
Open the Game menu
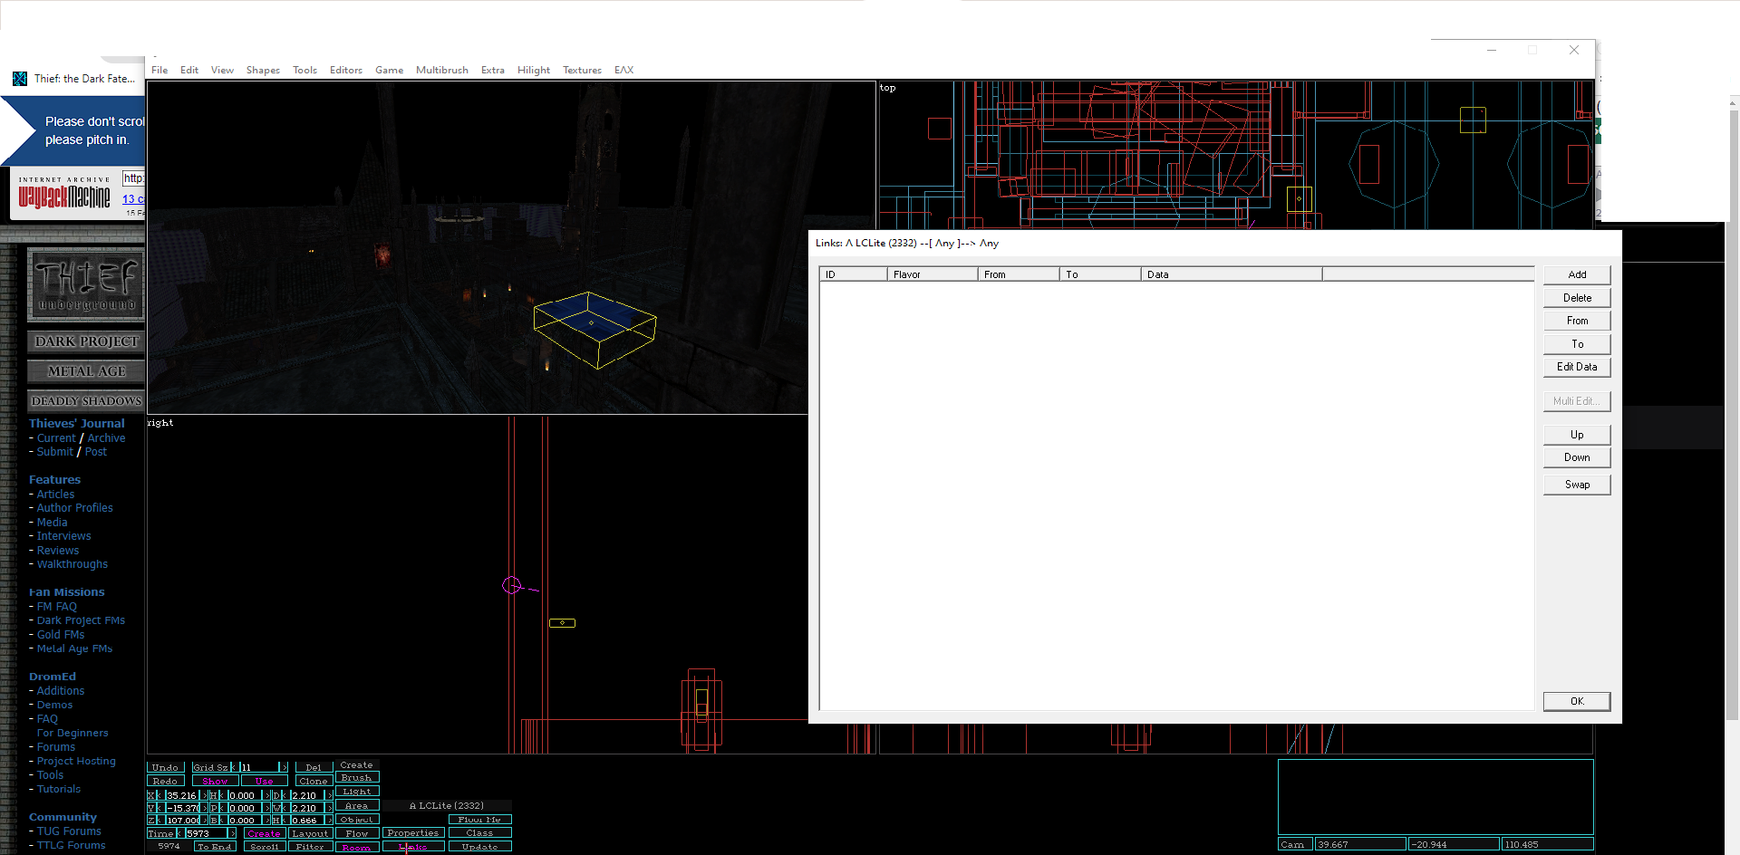click(389, 70)
